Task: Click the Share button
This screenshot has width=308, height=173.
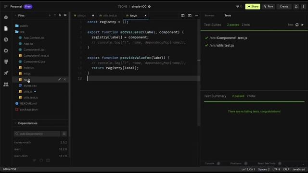Action: (253, 6)
